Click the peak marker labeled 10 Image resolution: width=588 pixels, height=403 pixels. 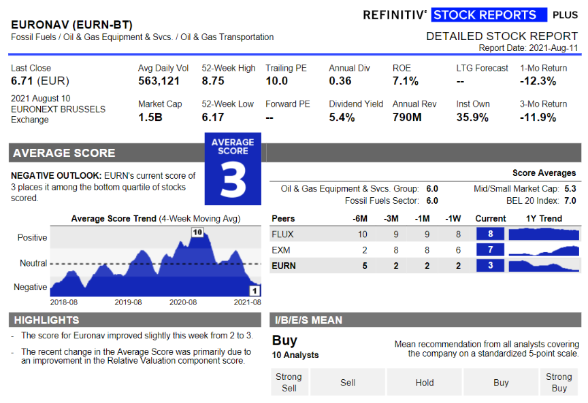tap(197, 232)
